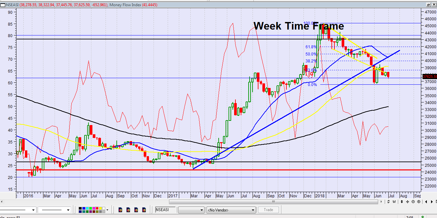The width and height of the screenshot is (437, 218).
Task: Click the black left-arrow navigation icon
Action: [x=426, y=202]
